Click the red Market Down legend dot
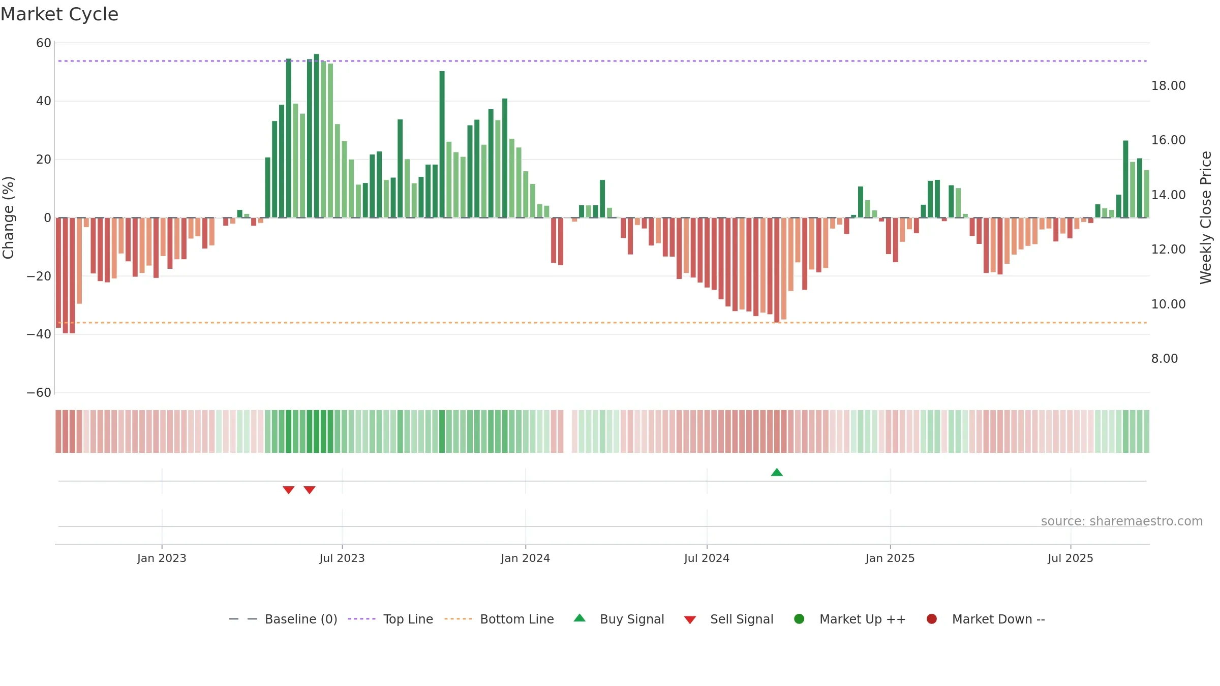Screen dimensions: 1220x686 pyautogui.click(x=932, y=619)
